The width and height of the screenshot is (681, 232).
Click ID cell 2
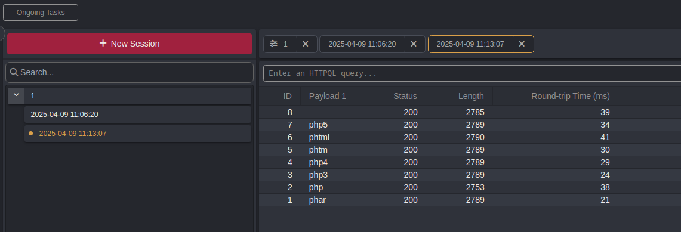pos(289,188)
